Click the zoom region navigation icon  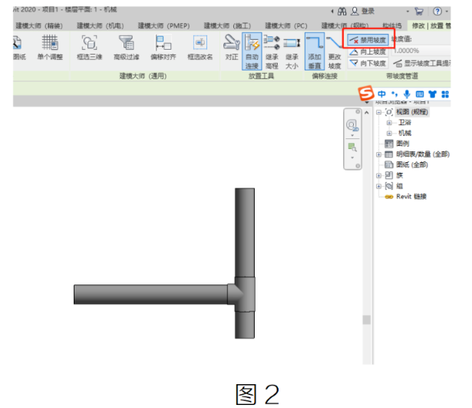[x=352, y=148]
